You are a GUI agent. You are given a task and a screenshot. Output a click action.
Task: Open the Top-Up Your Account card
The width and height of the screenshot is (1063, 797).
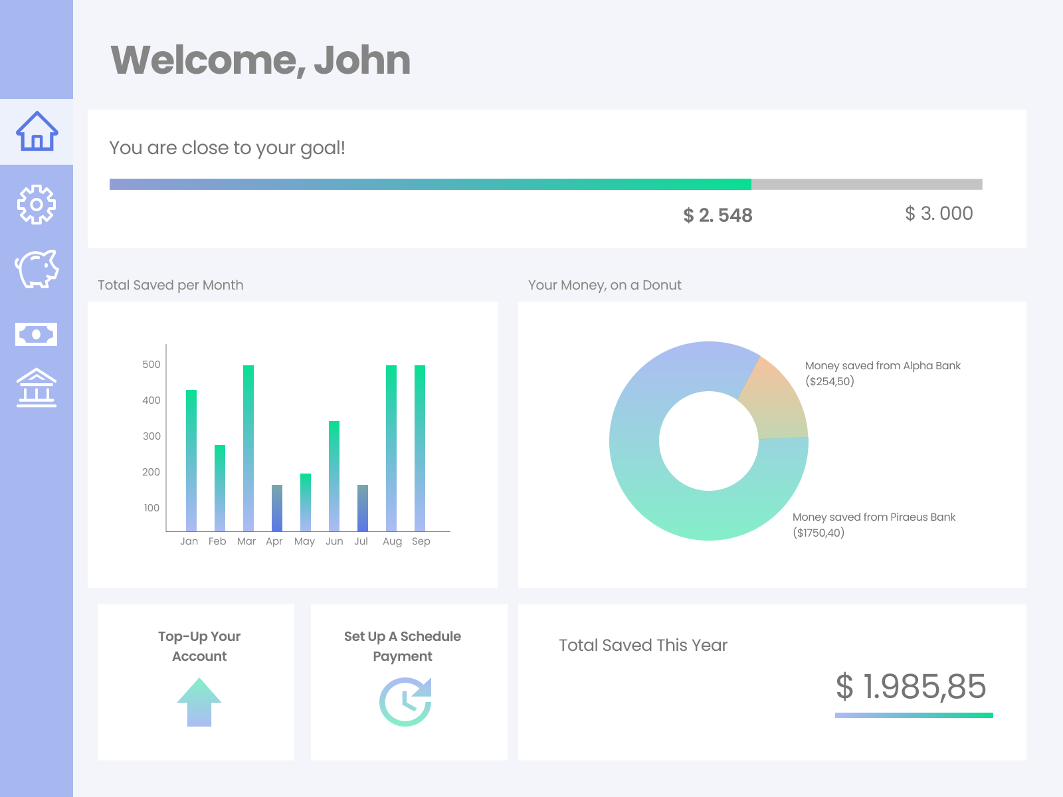196,682
